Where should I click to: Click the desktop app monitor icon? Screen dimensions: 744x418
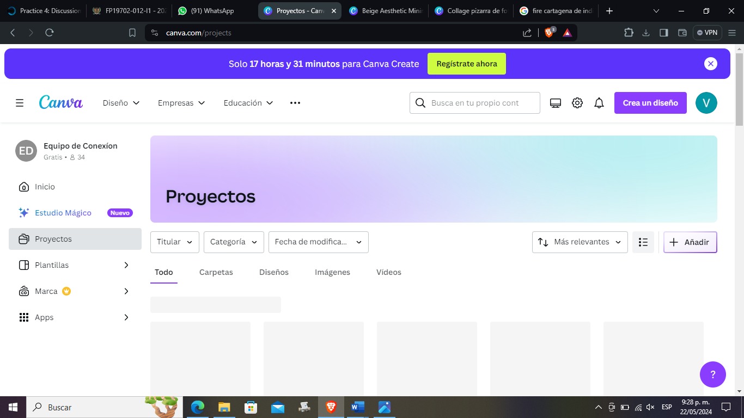pyautogui.click(x=556, y=103)
